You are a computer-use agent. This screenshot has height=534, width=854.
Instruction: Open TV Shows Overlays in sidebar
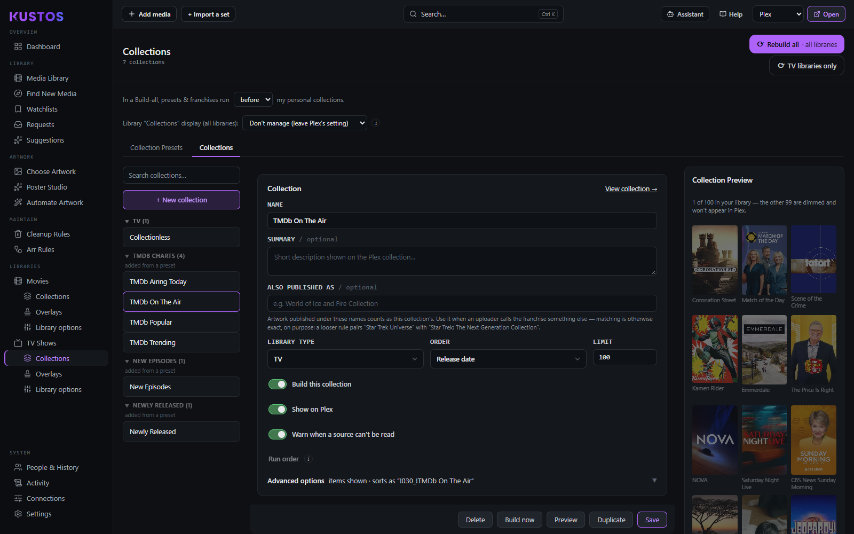point(49,374)
